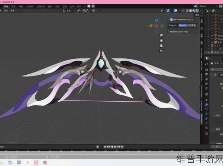Click the pan view hand icon
This screenshot has height=166, width=223.
(161, 40)
